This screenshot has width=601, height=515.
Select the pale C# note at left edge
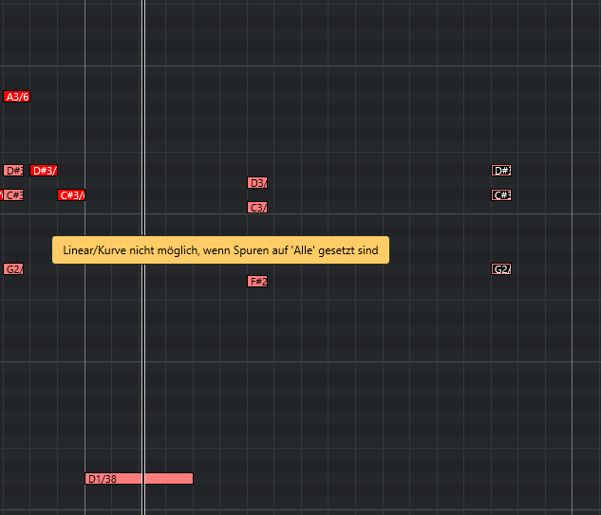(13, 195)
